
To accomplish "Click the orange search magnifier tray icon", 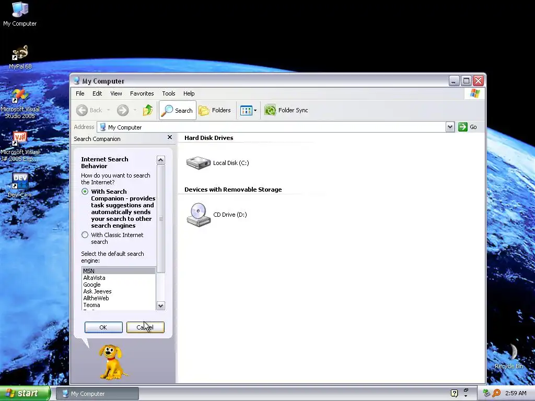I will (496, 393).
